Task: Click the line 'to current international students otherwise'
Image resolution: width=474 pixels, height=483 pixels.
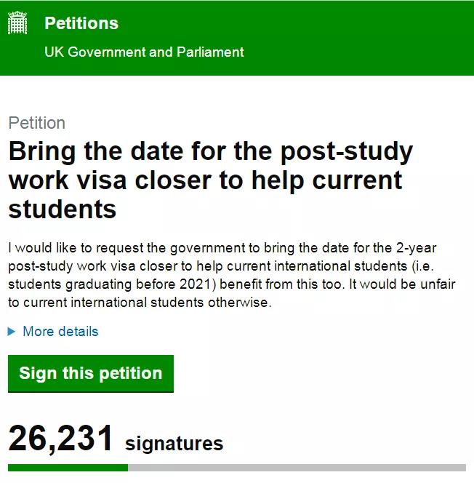Action: (140, 303)
